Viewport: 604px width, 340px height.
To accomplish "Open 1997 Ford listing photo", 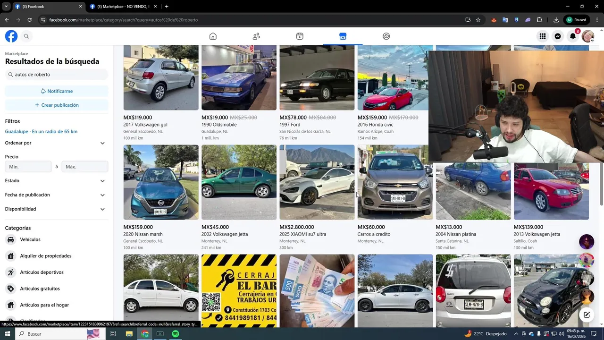I will pyautogui.click(x=317, y=77).
